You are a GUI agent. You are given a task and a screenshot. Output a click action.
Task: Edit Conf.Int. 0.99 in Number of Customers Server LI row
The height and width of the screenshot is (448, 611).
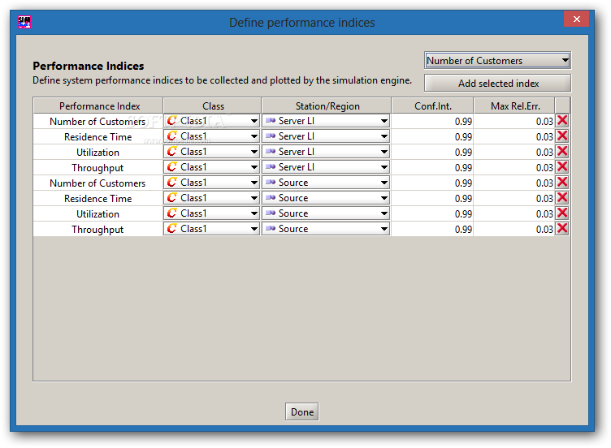432,121
